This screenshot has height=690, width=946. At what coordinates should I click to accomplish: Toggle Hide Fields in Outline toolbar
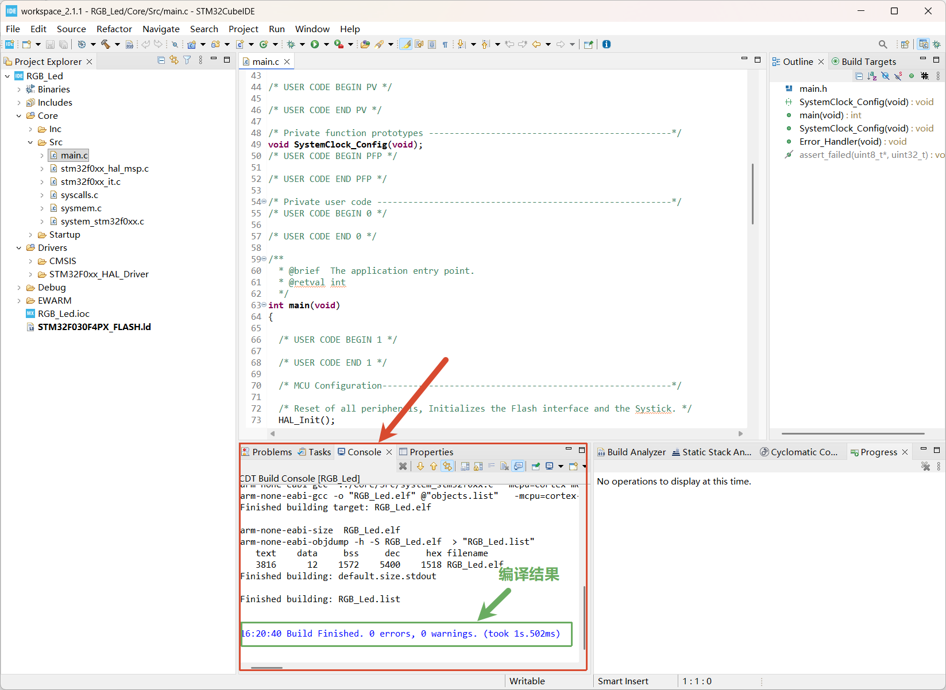pos(885,76)
